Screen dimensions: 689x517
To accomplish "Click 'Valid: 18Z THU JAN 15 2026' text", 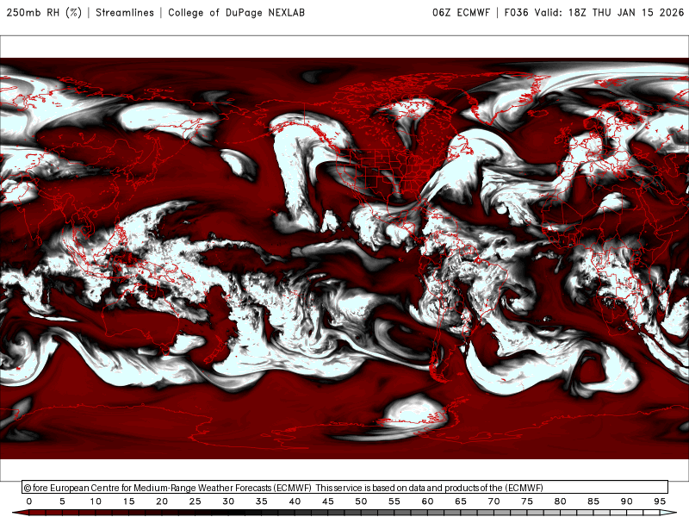I will 609,12.
